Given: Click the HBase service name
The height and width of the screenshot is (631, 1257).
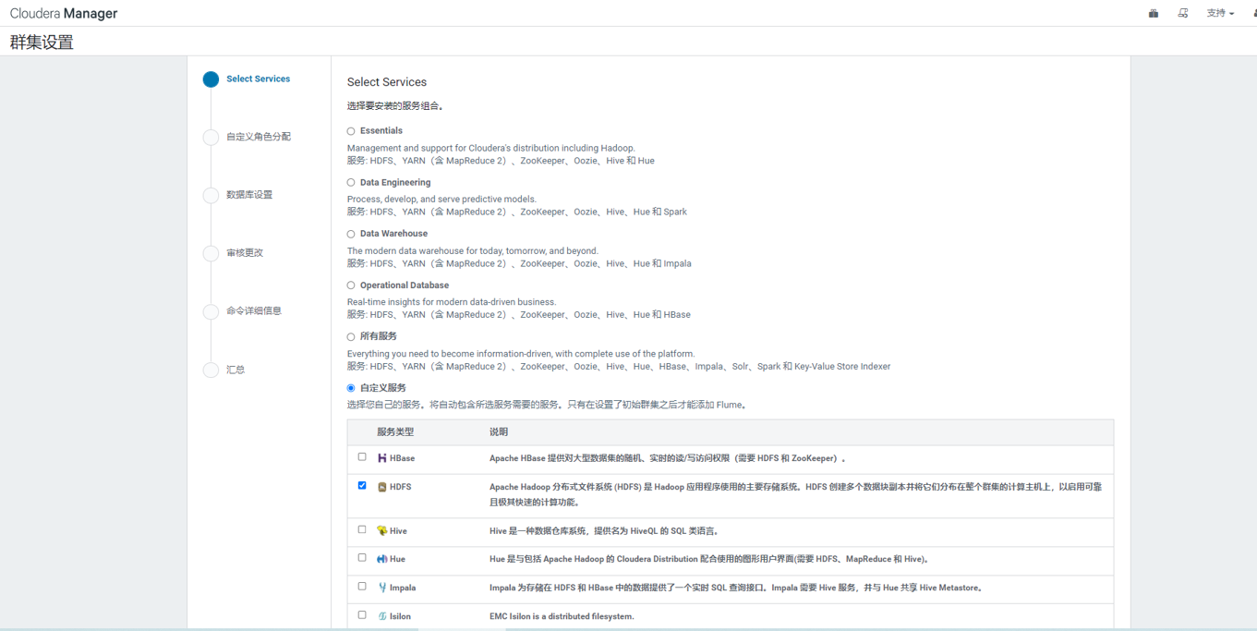Looking at the screenshot, I should tap(402, 458).
